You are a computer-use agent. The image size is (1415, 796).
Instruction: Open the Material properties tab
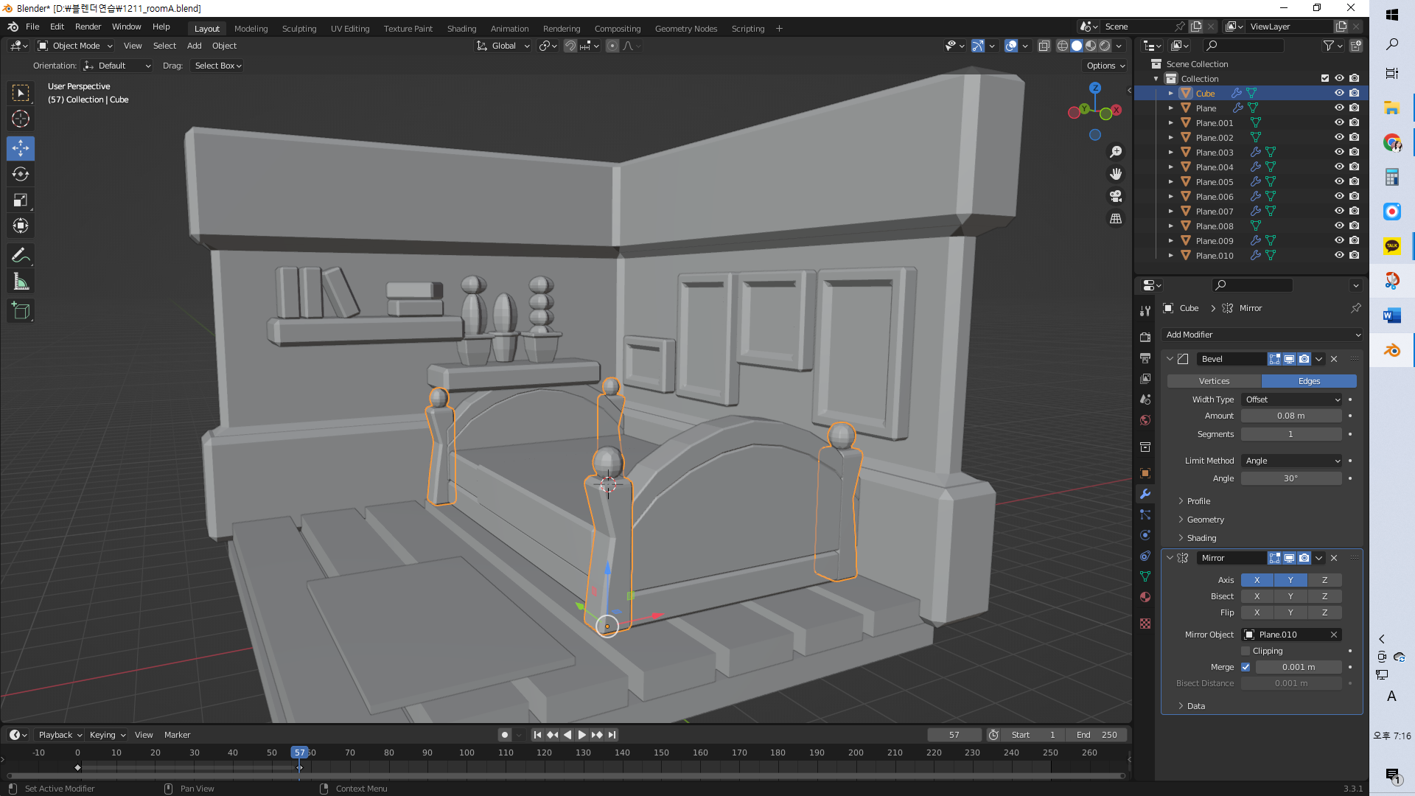point(1145,597)
